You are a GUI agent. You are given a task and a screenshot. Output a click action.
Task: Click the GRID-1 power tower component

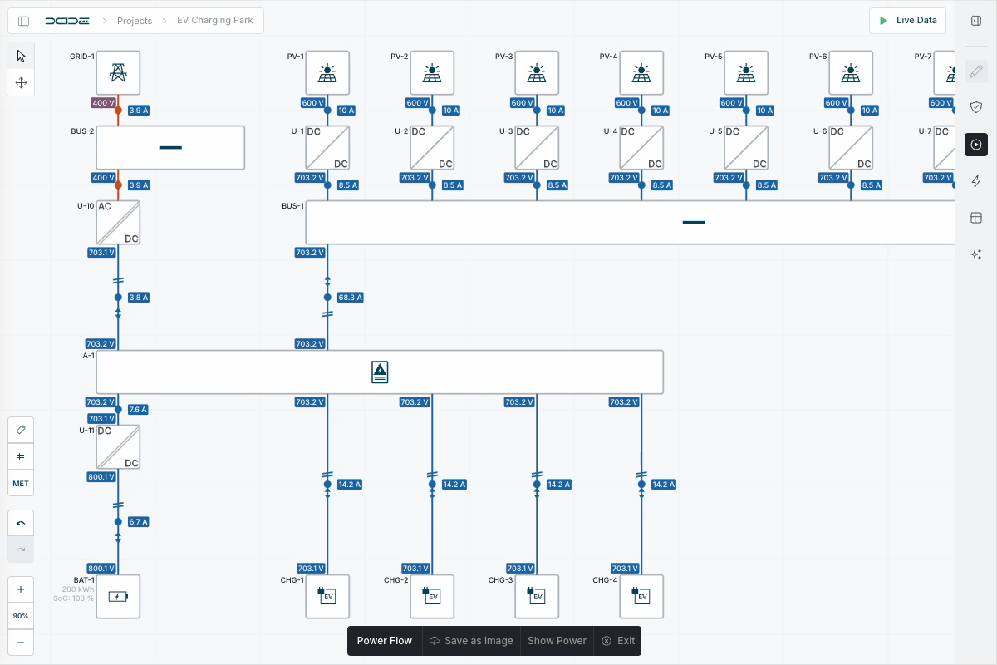(x=118, y=73)
